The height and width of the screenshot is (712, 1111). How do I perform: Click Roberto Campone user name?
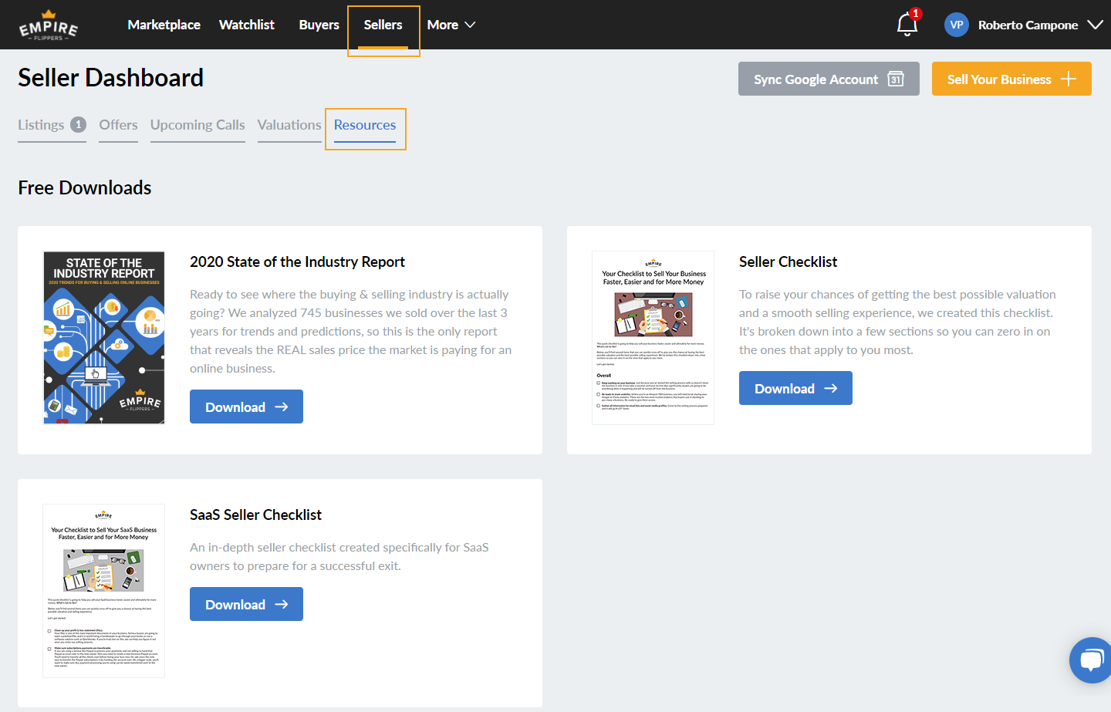point(1028,25)
